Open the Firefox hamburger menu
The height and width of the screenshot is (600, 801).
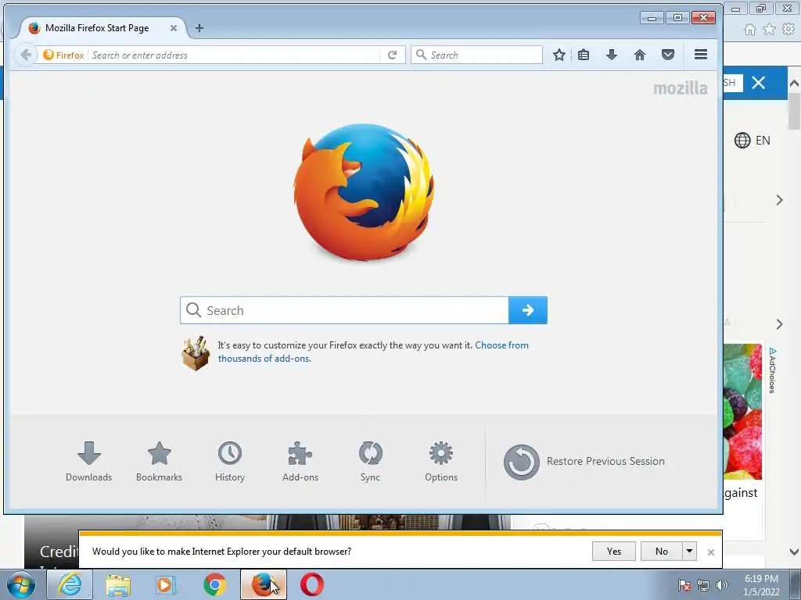[x=701, y=54]
